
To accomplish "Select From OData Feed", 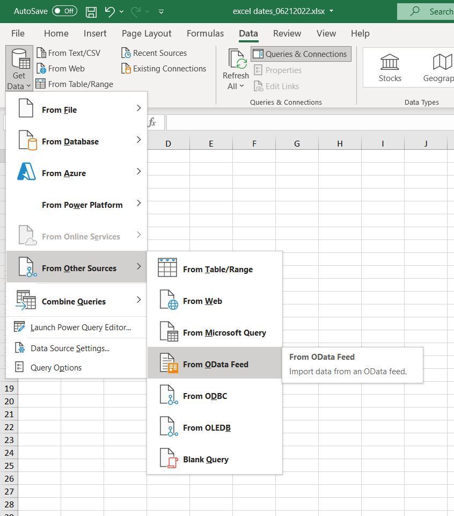I will [215, 364].
